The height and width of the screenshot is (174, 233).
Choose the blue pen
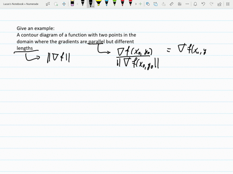click(106, 3)
